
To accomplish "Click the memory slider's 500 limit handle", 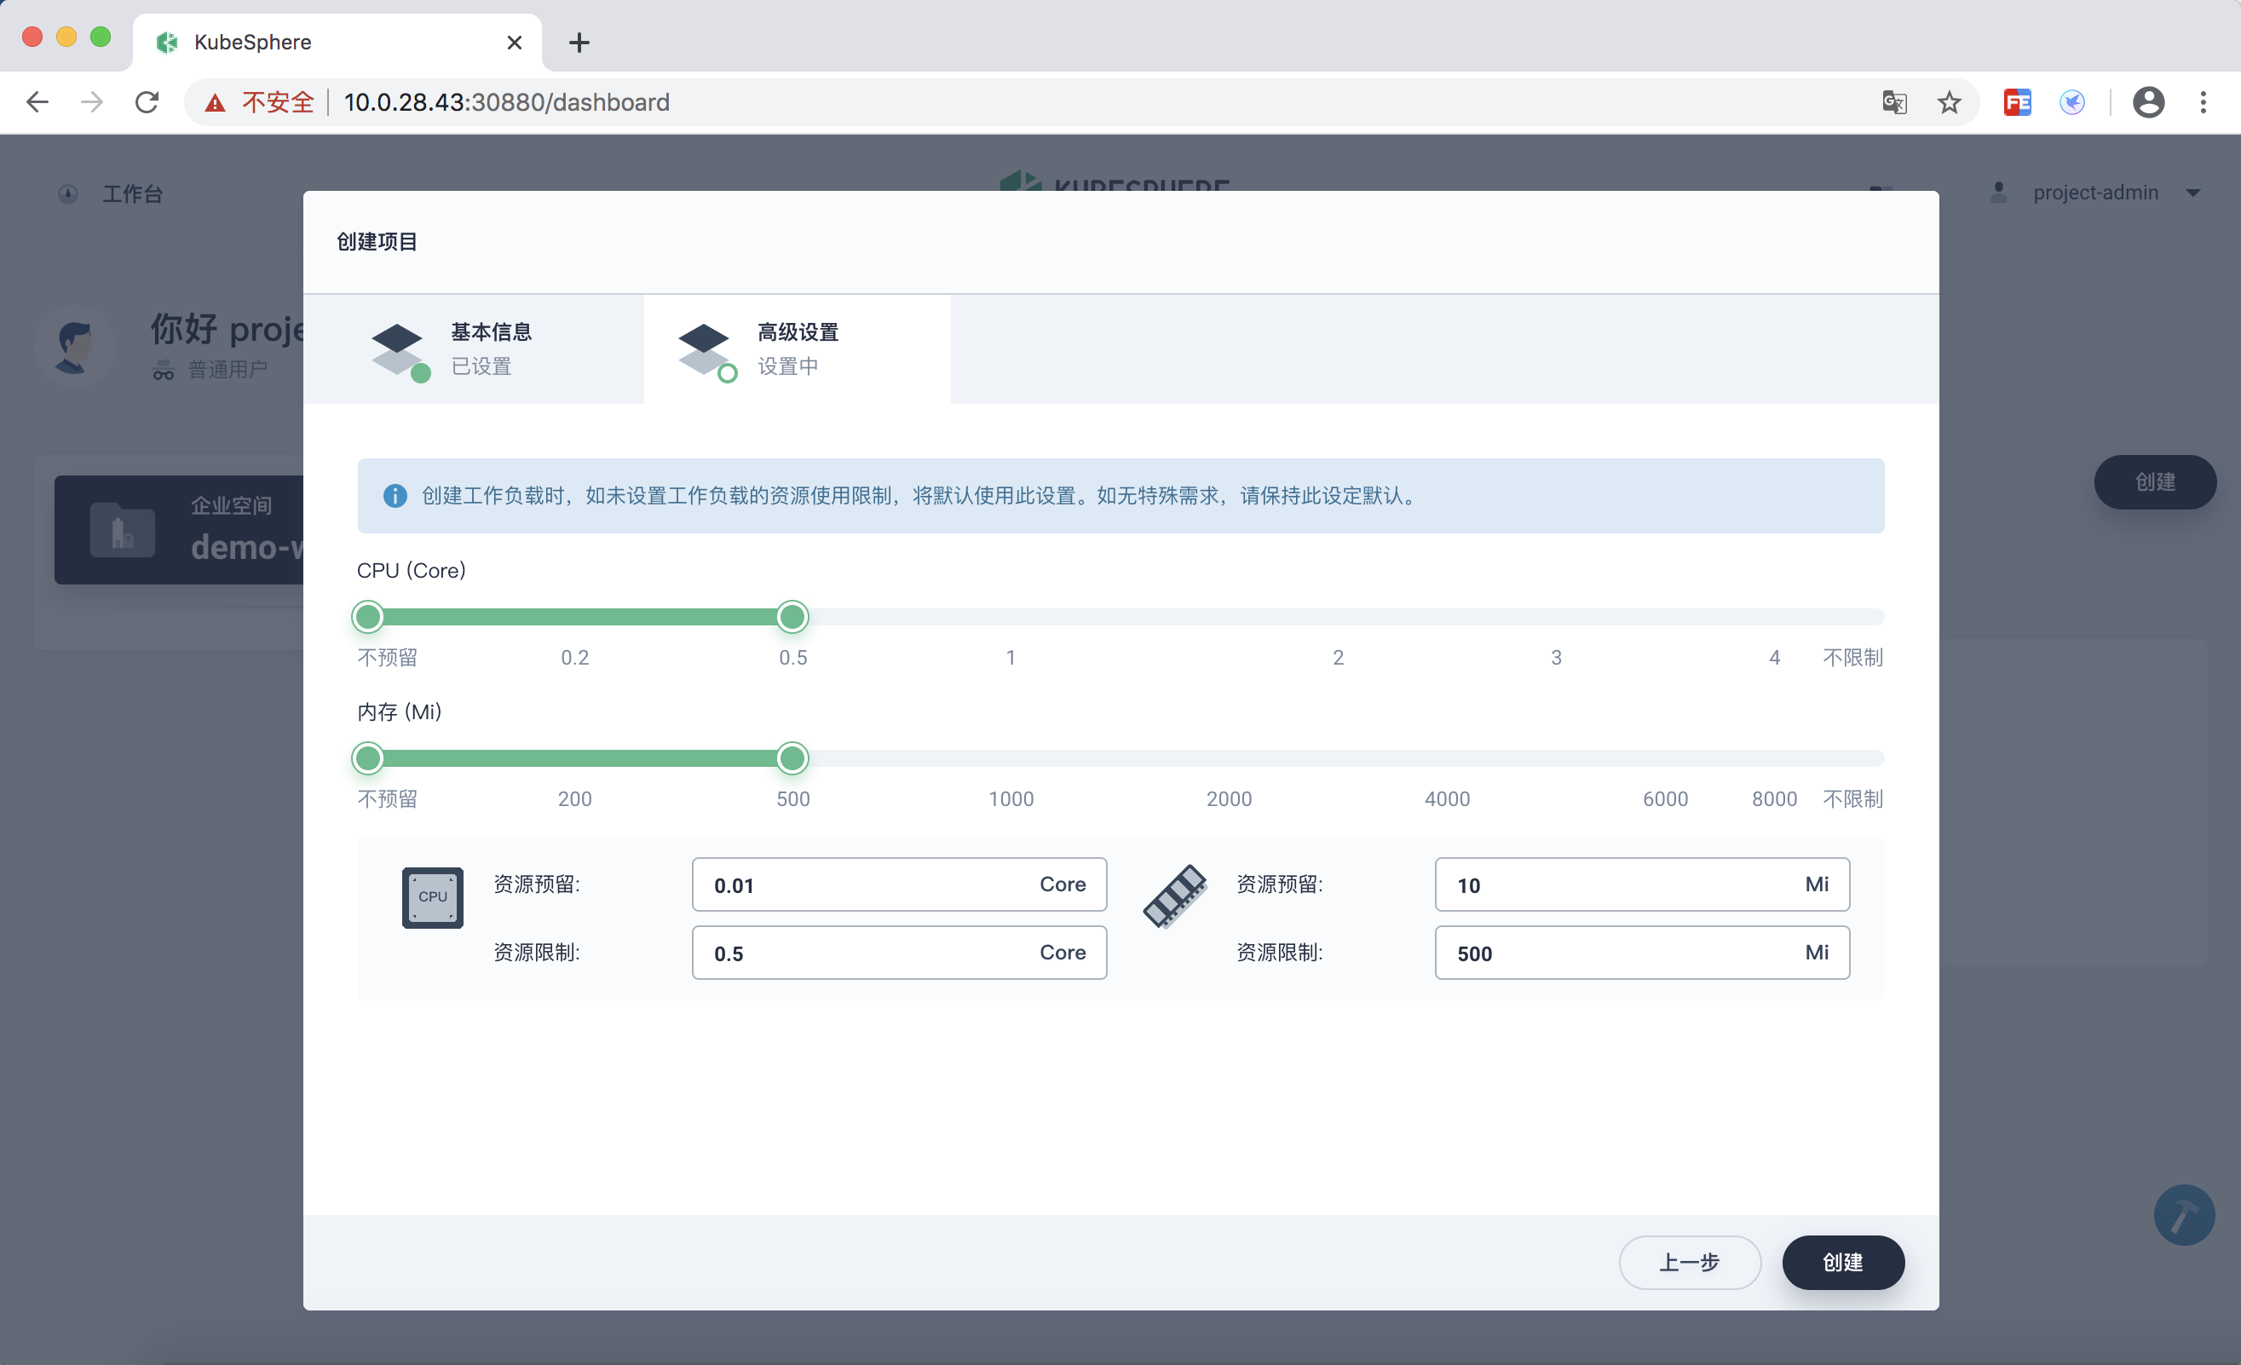I will pyautogui.click(x=792, y=758).
